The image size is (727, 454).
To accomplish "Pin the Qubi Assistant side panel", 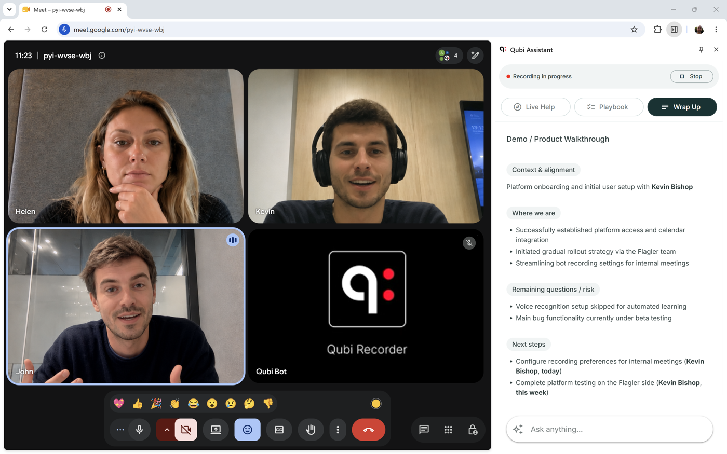I will 701,50.
